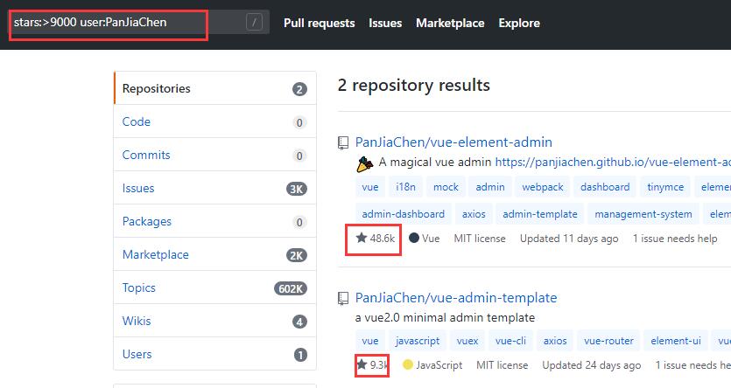Click the tinymce topic tag
The image size is (731, 388).
[665, 186]
